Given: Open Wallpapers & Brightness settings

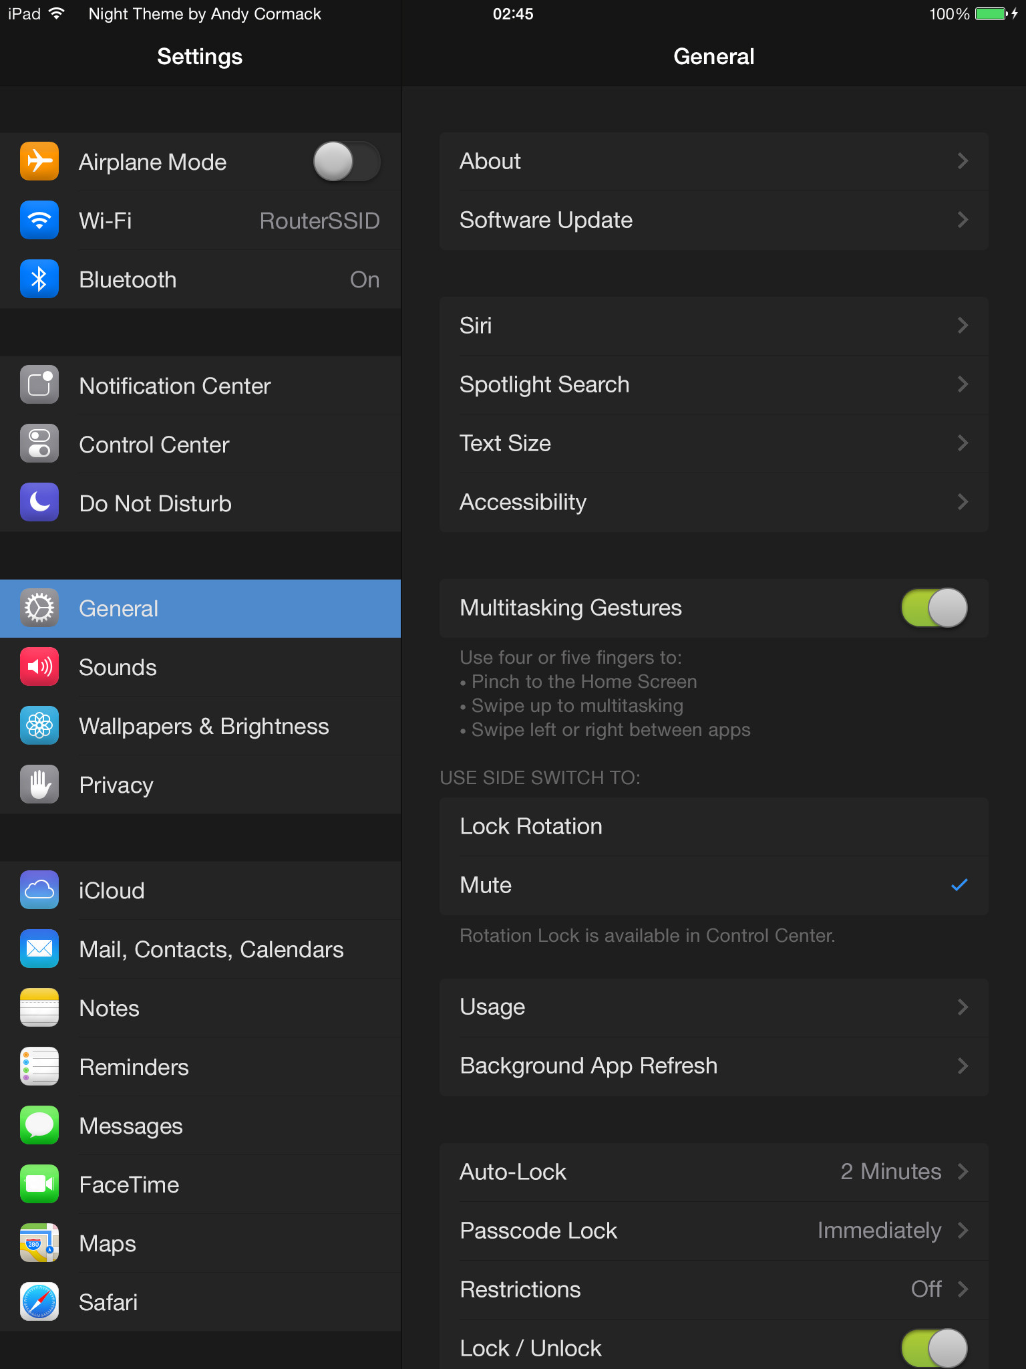Looking at the screenshot, I should (200, 726).
